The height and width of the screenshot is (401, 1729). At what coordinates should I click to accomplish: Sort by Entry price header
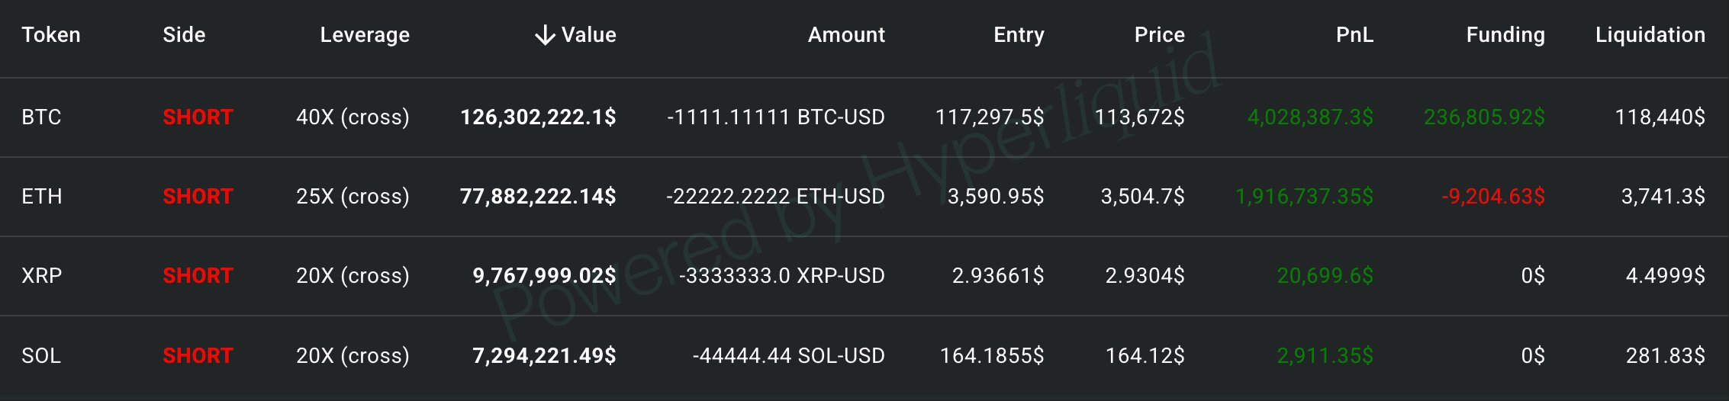(x=1019, y=35)
